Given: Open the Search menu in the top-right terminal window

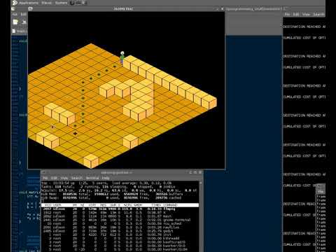Looking at the screenshot, I should [318, 15].
